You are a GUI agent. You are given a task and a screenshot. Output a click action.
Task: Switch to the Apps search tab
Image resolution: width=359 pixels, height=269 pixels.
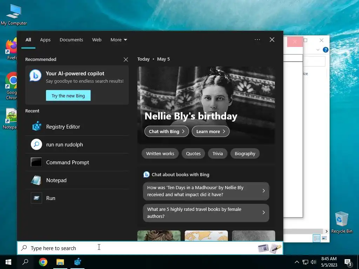pos(45,40)
